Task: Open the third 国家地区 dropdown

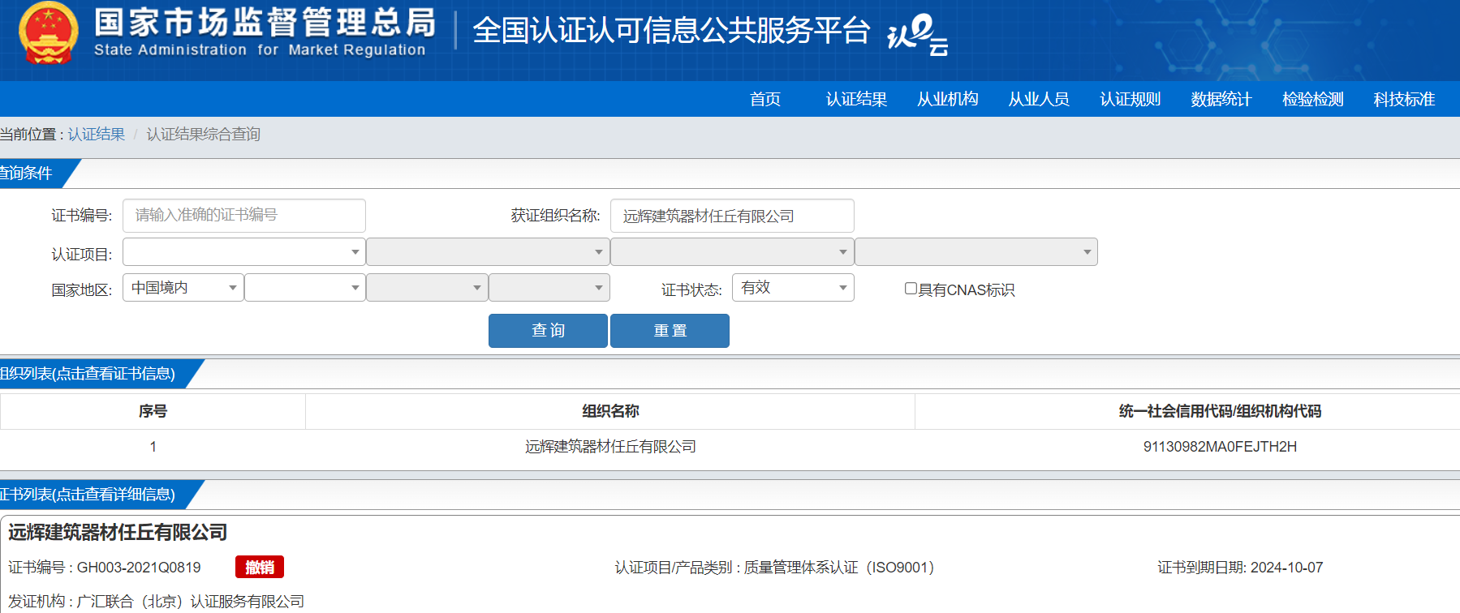Action: (427, 287)
